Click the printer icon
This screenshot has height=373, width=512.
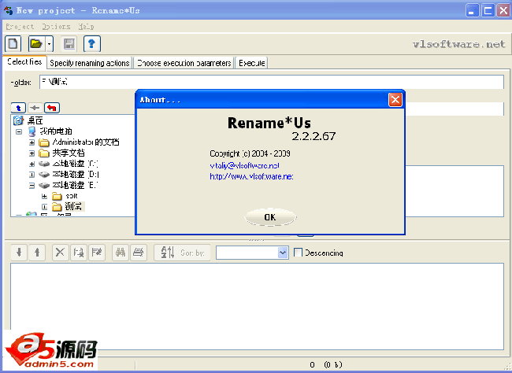point(139,253)
